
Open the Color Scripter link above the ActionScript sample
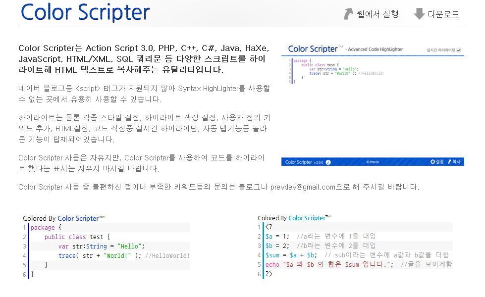81,218
